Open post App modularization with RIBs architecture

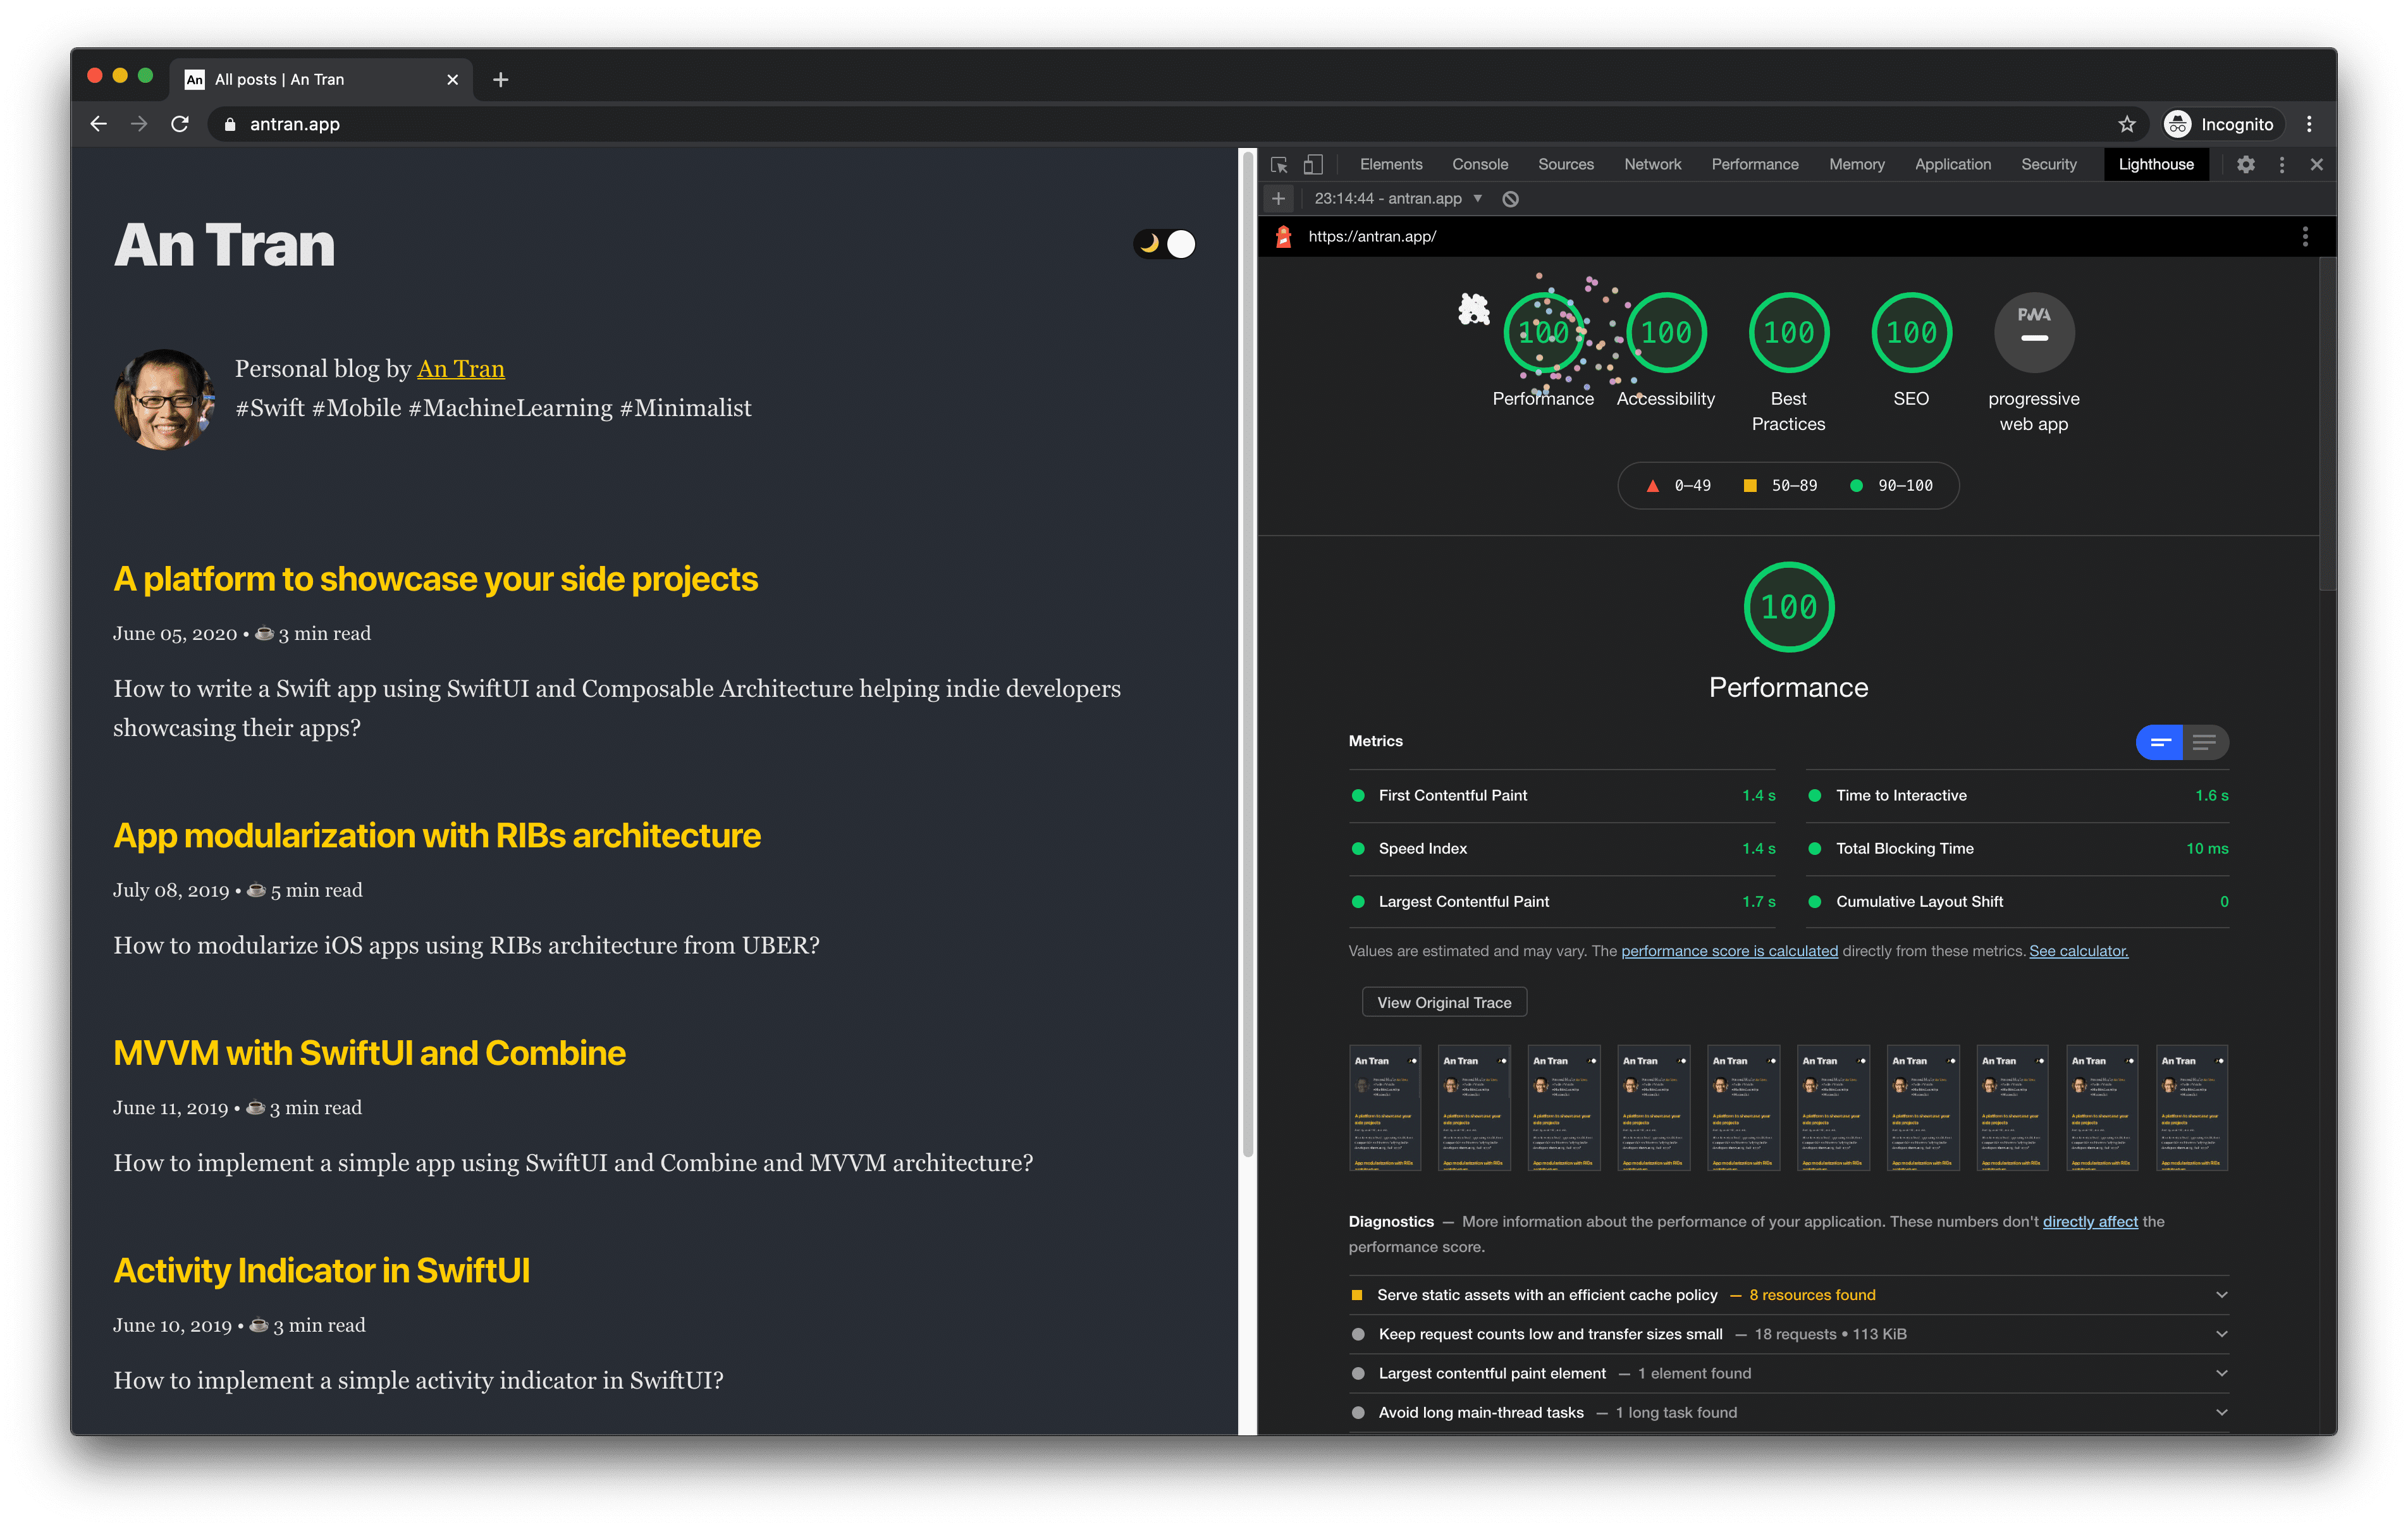pos(437,835)
